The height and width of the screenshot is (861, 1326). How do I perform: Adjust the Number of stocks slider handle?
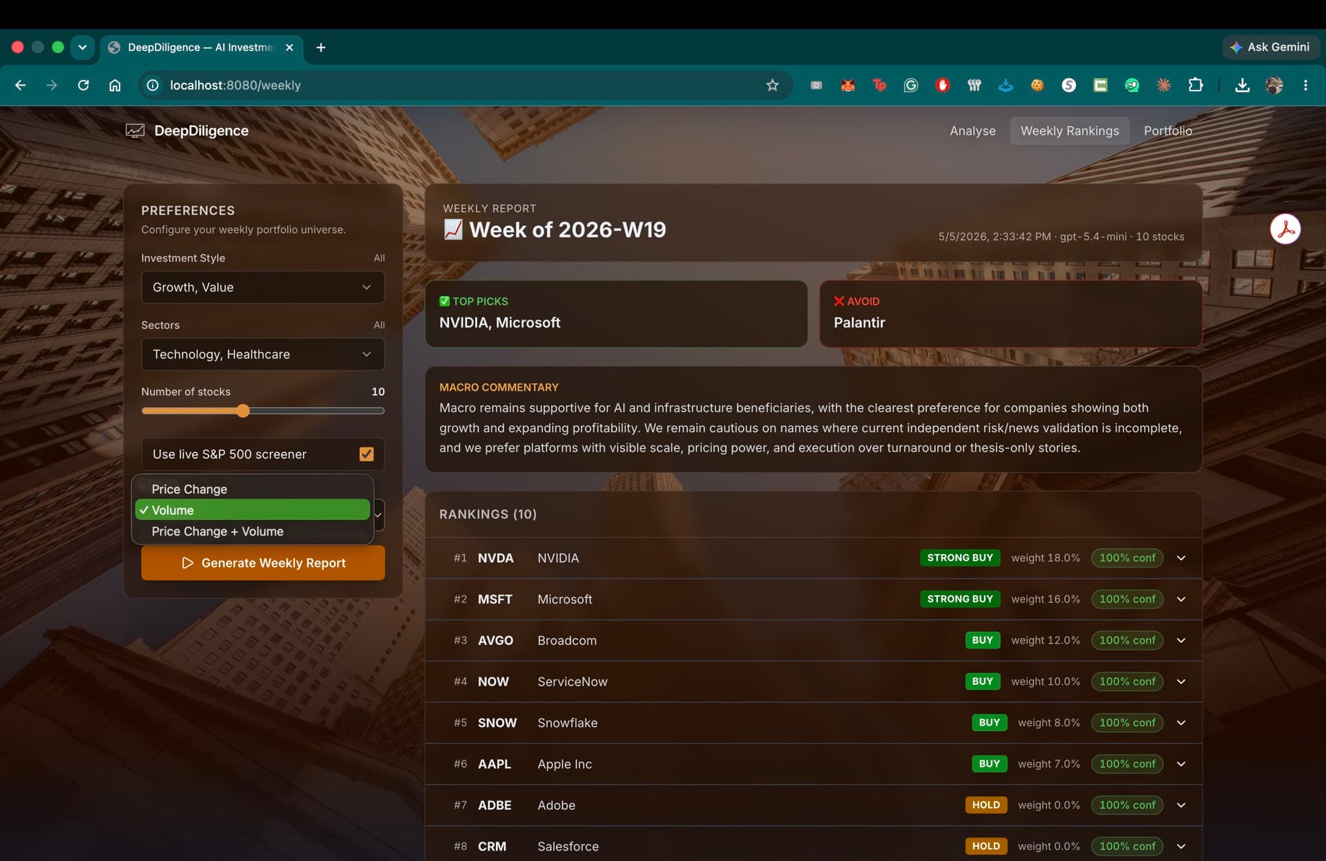click(242, 411)
